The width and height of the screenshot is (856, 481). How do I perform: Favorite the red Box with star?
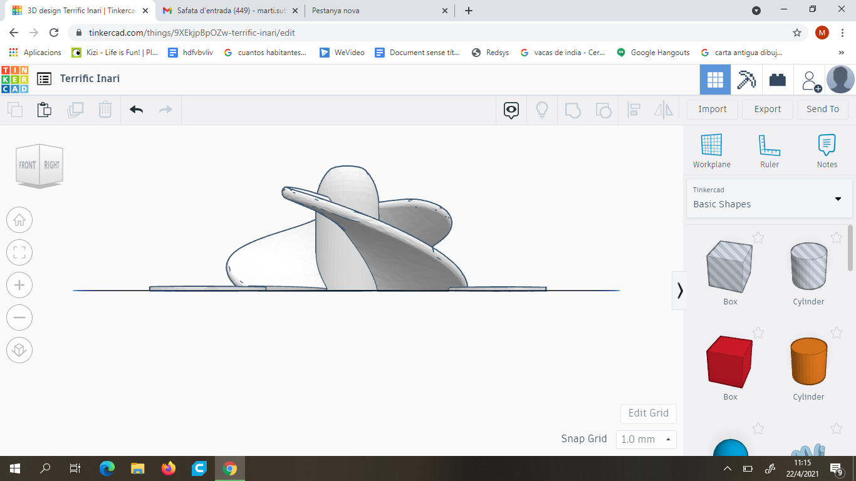click(758, 333)
